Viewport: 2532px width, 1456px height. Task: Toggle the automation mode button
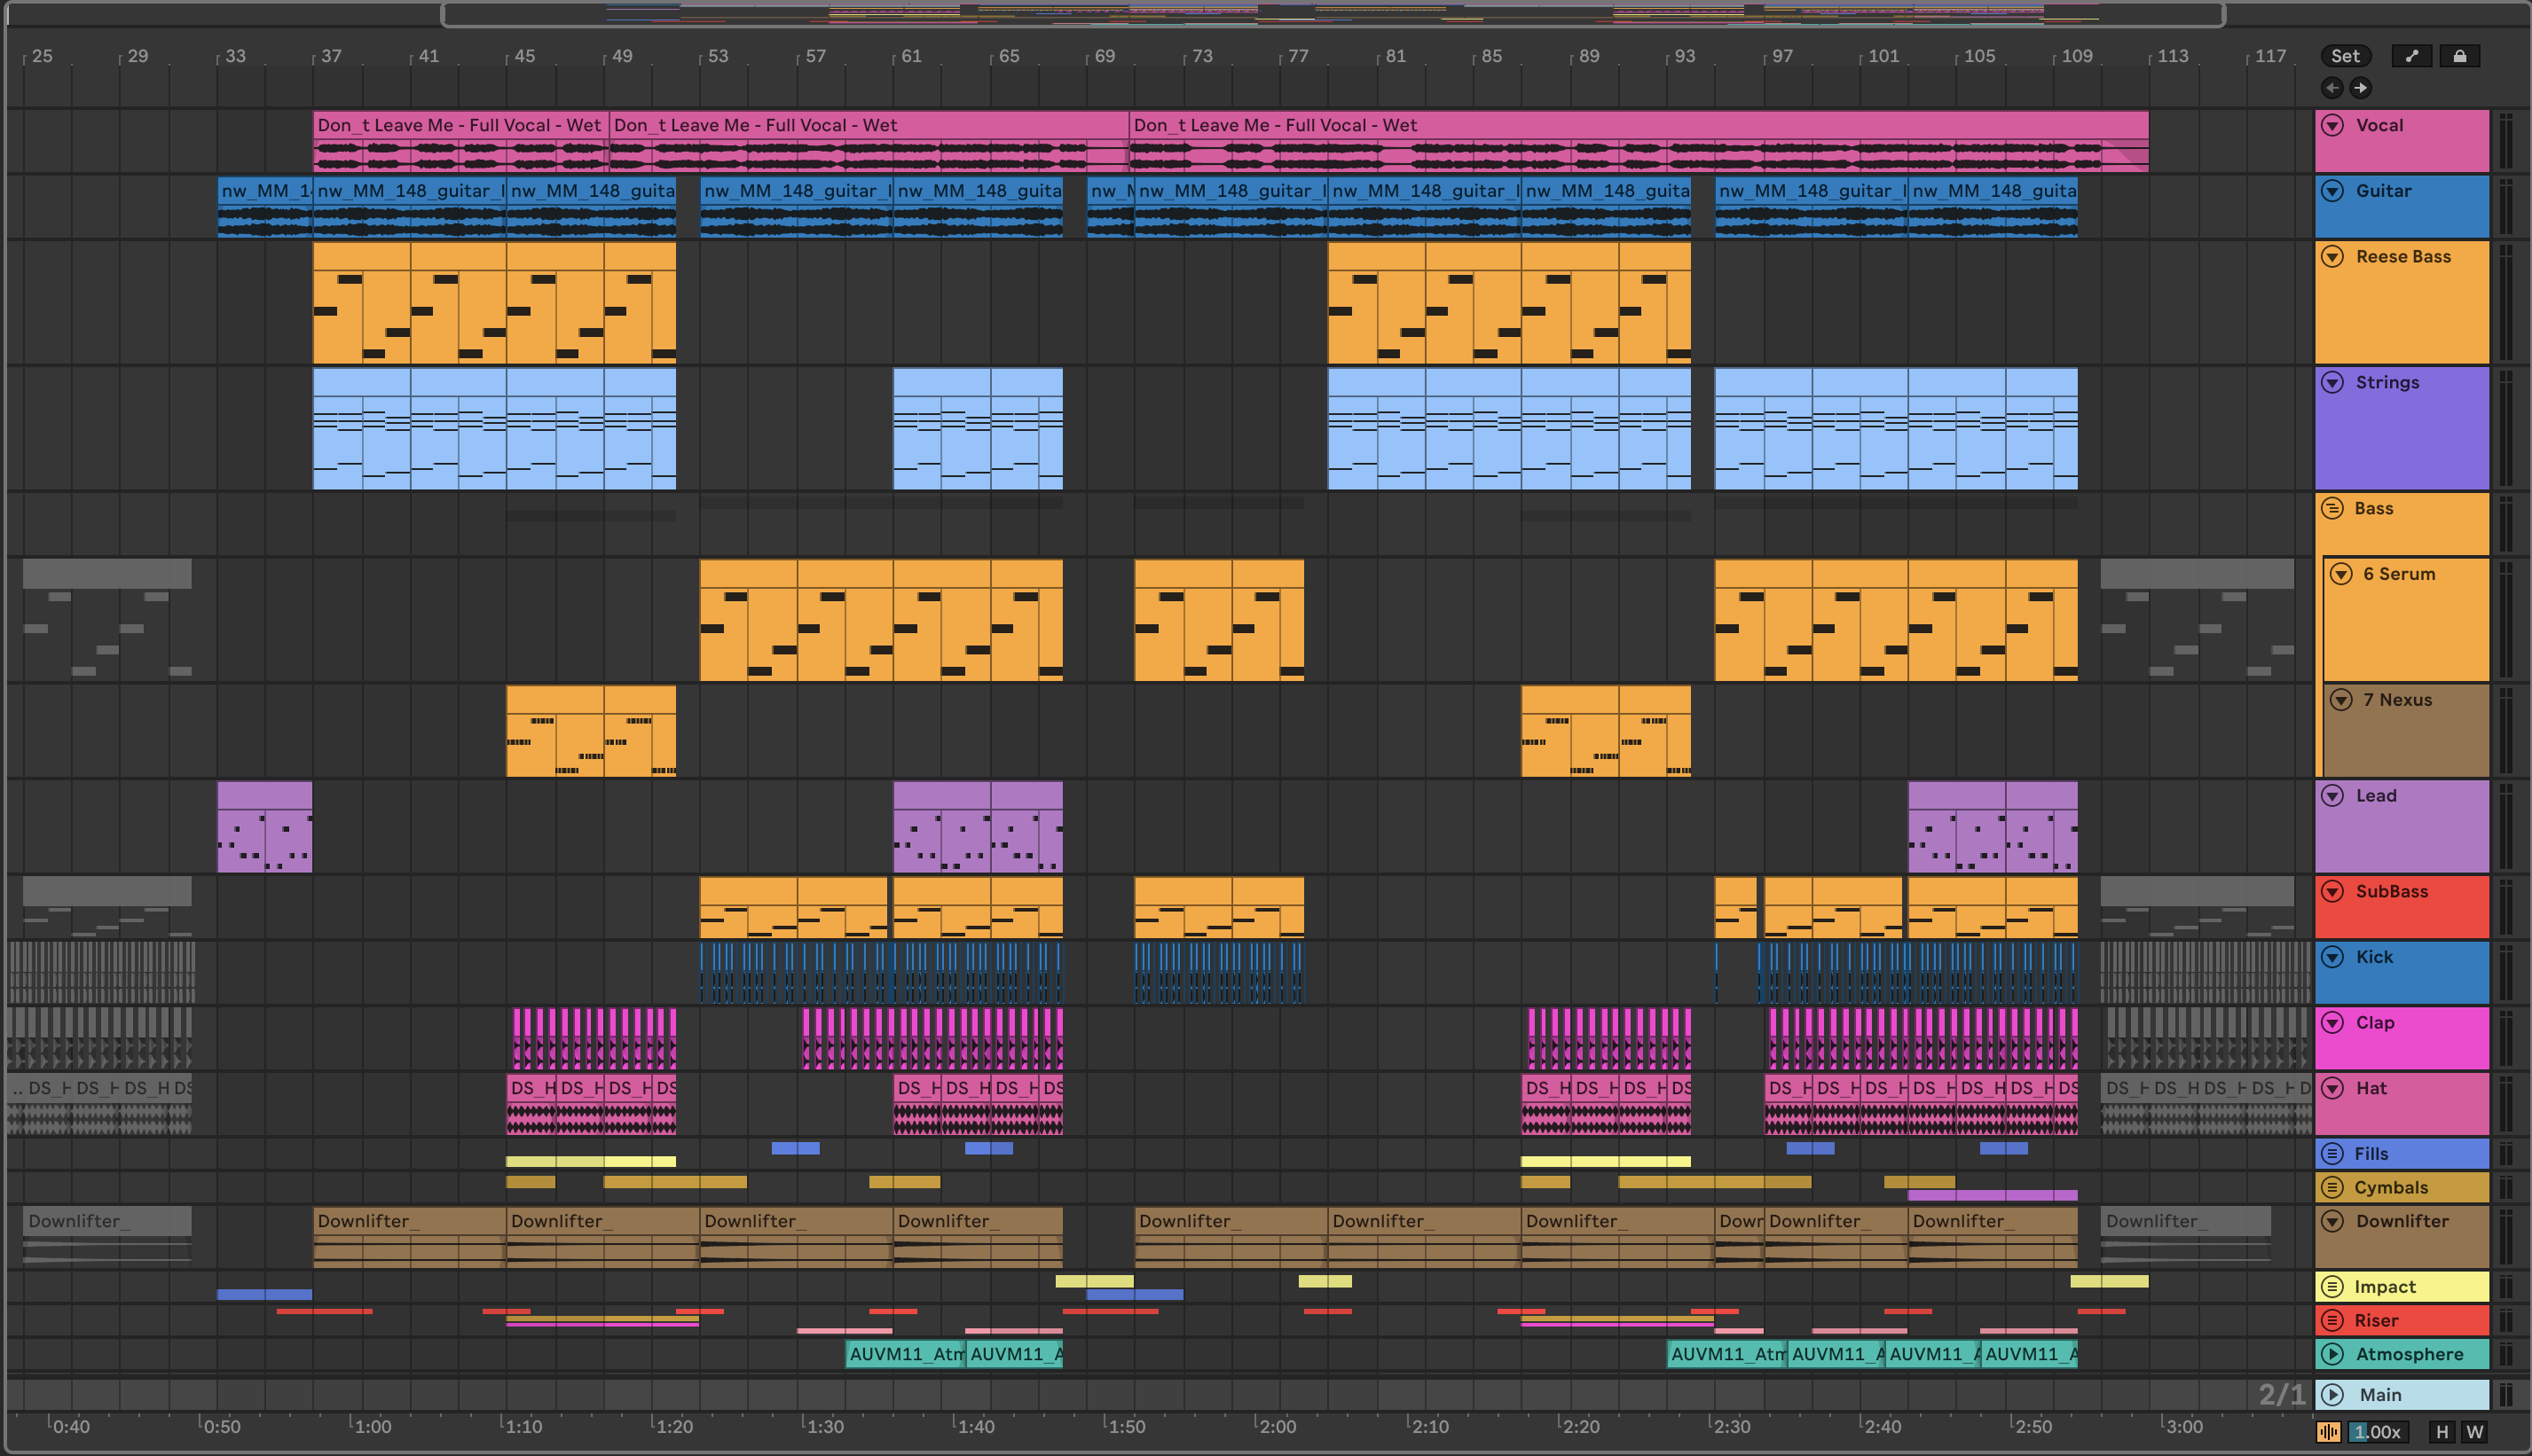[x=2411, y=56]
